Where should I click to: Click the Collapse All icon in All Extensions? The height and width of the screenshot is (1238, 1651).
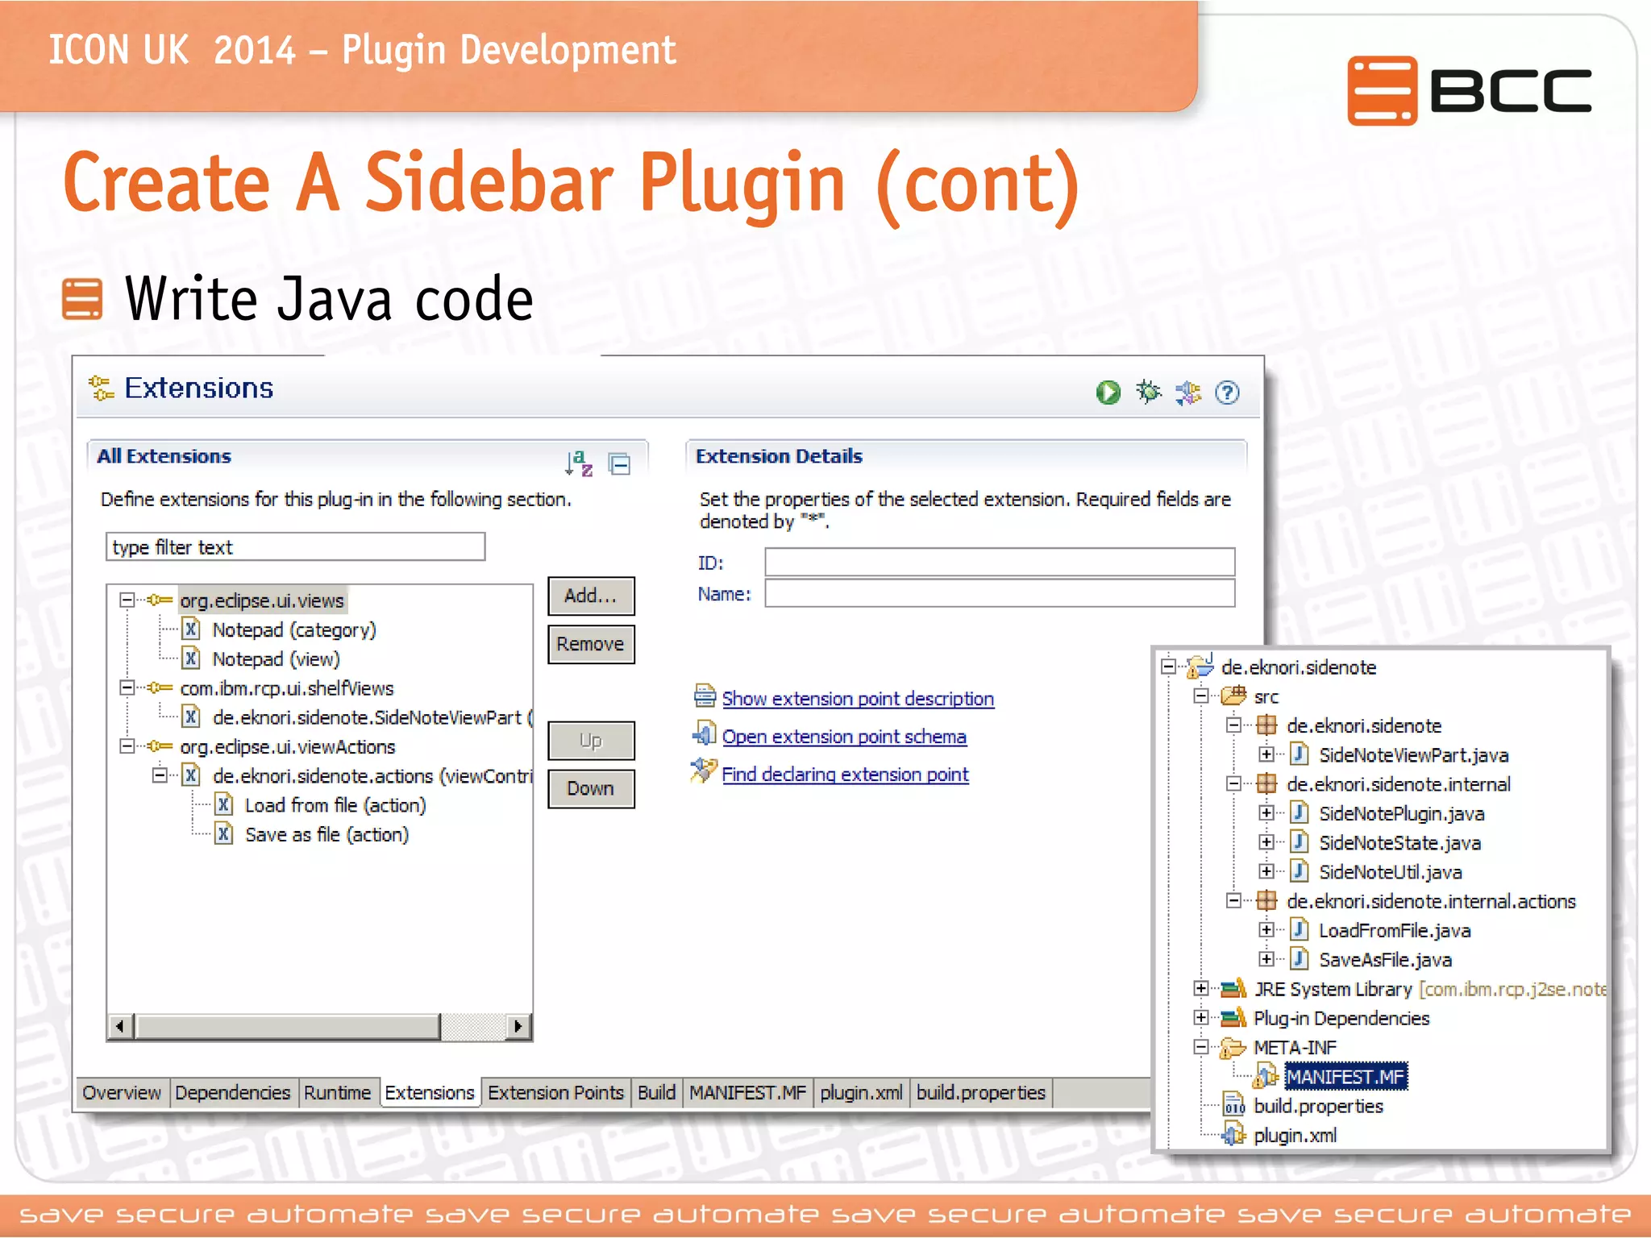(x=619, y=464)
